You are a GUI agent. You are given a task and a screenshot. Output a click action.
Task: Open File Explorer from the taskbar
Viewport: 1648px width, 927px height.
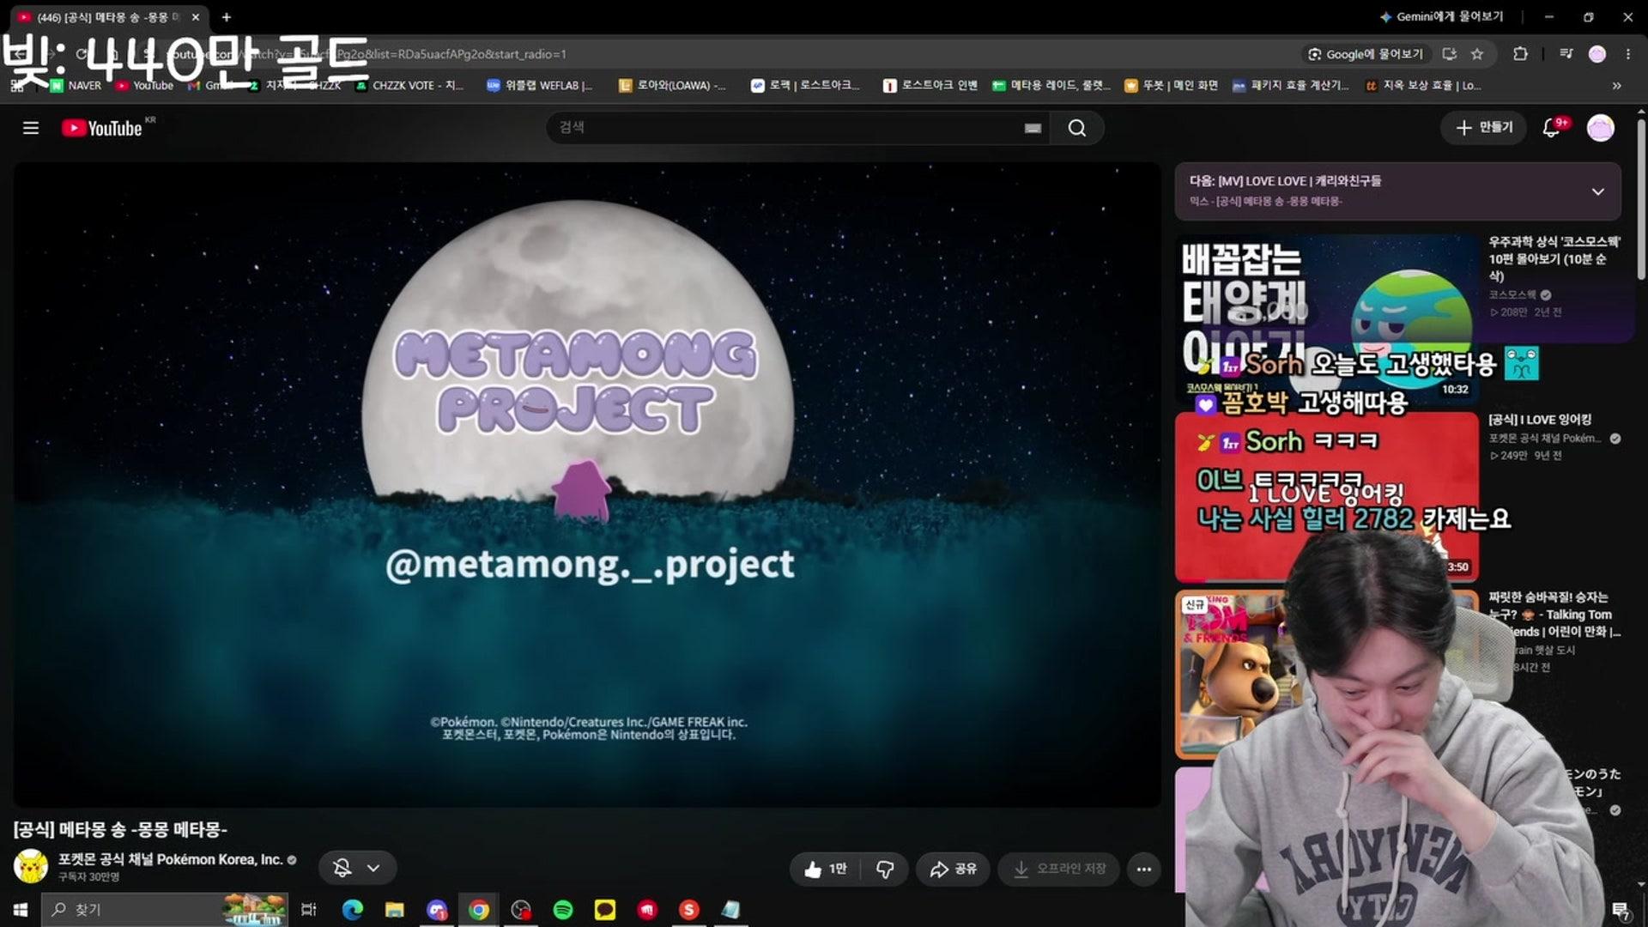click(394, 910)
